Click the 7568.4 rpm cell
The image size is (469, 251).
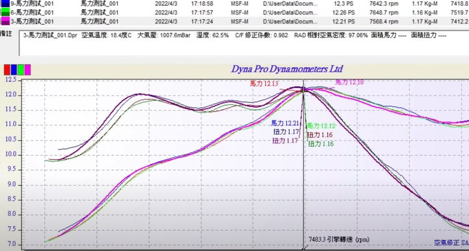pyautogui.click(x=384, y=22)
